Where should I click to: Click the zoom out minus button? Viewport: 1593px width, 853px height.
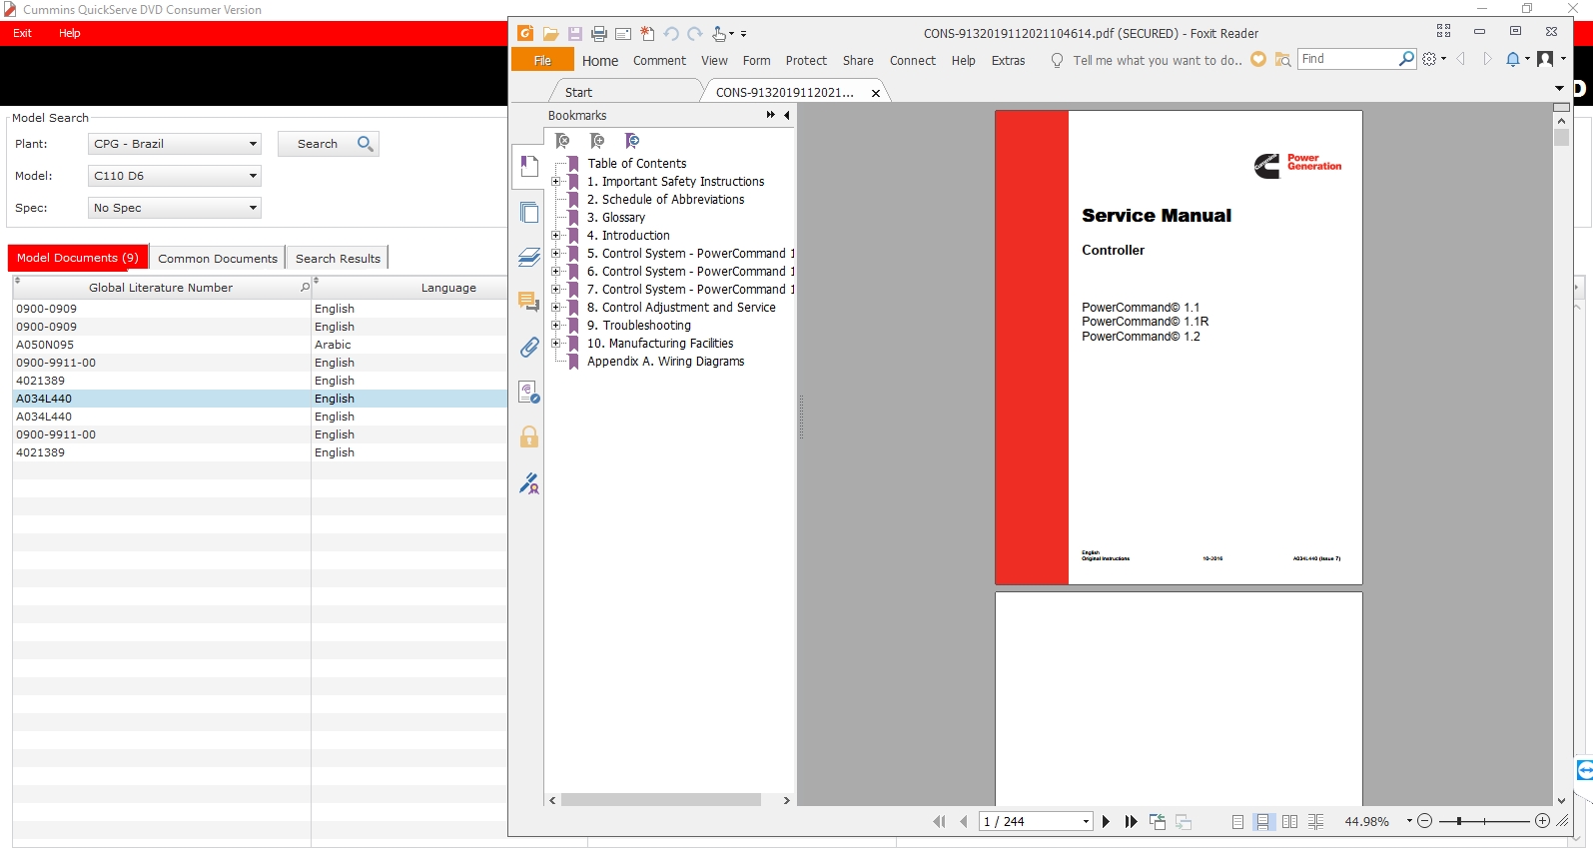coord(1425,821)
